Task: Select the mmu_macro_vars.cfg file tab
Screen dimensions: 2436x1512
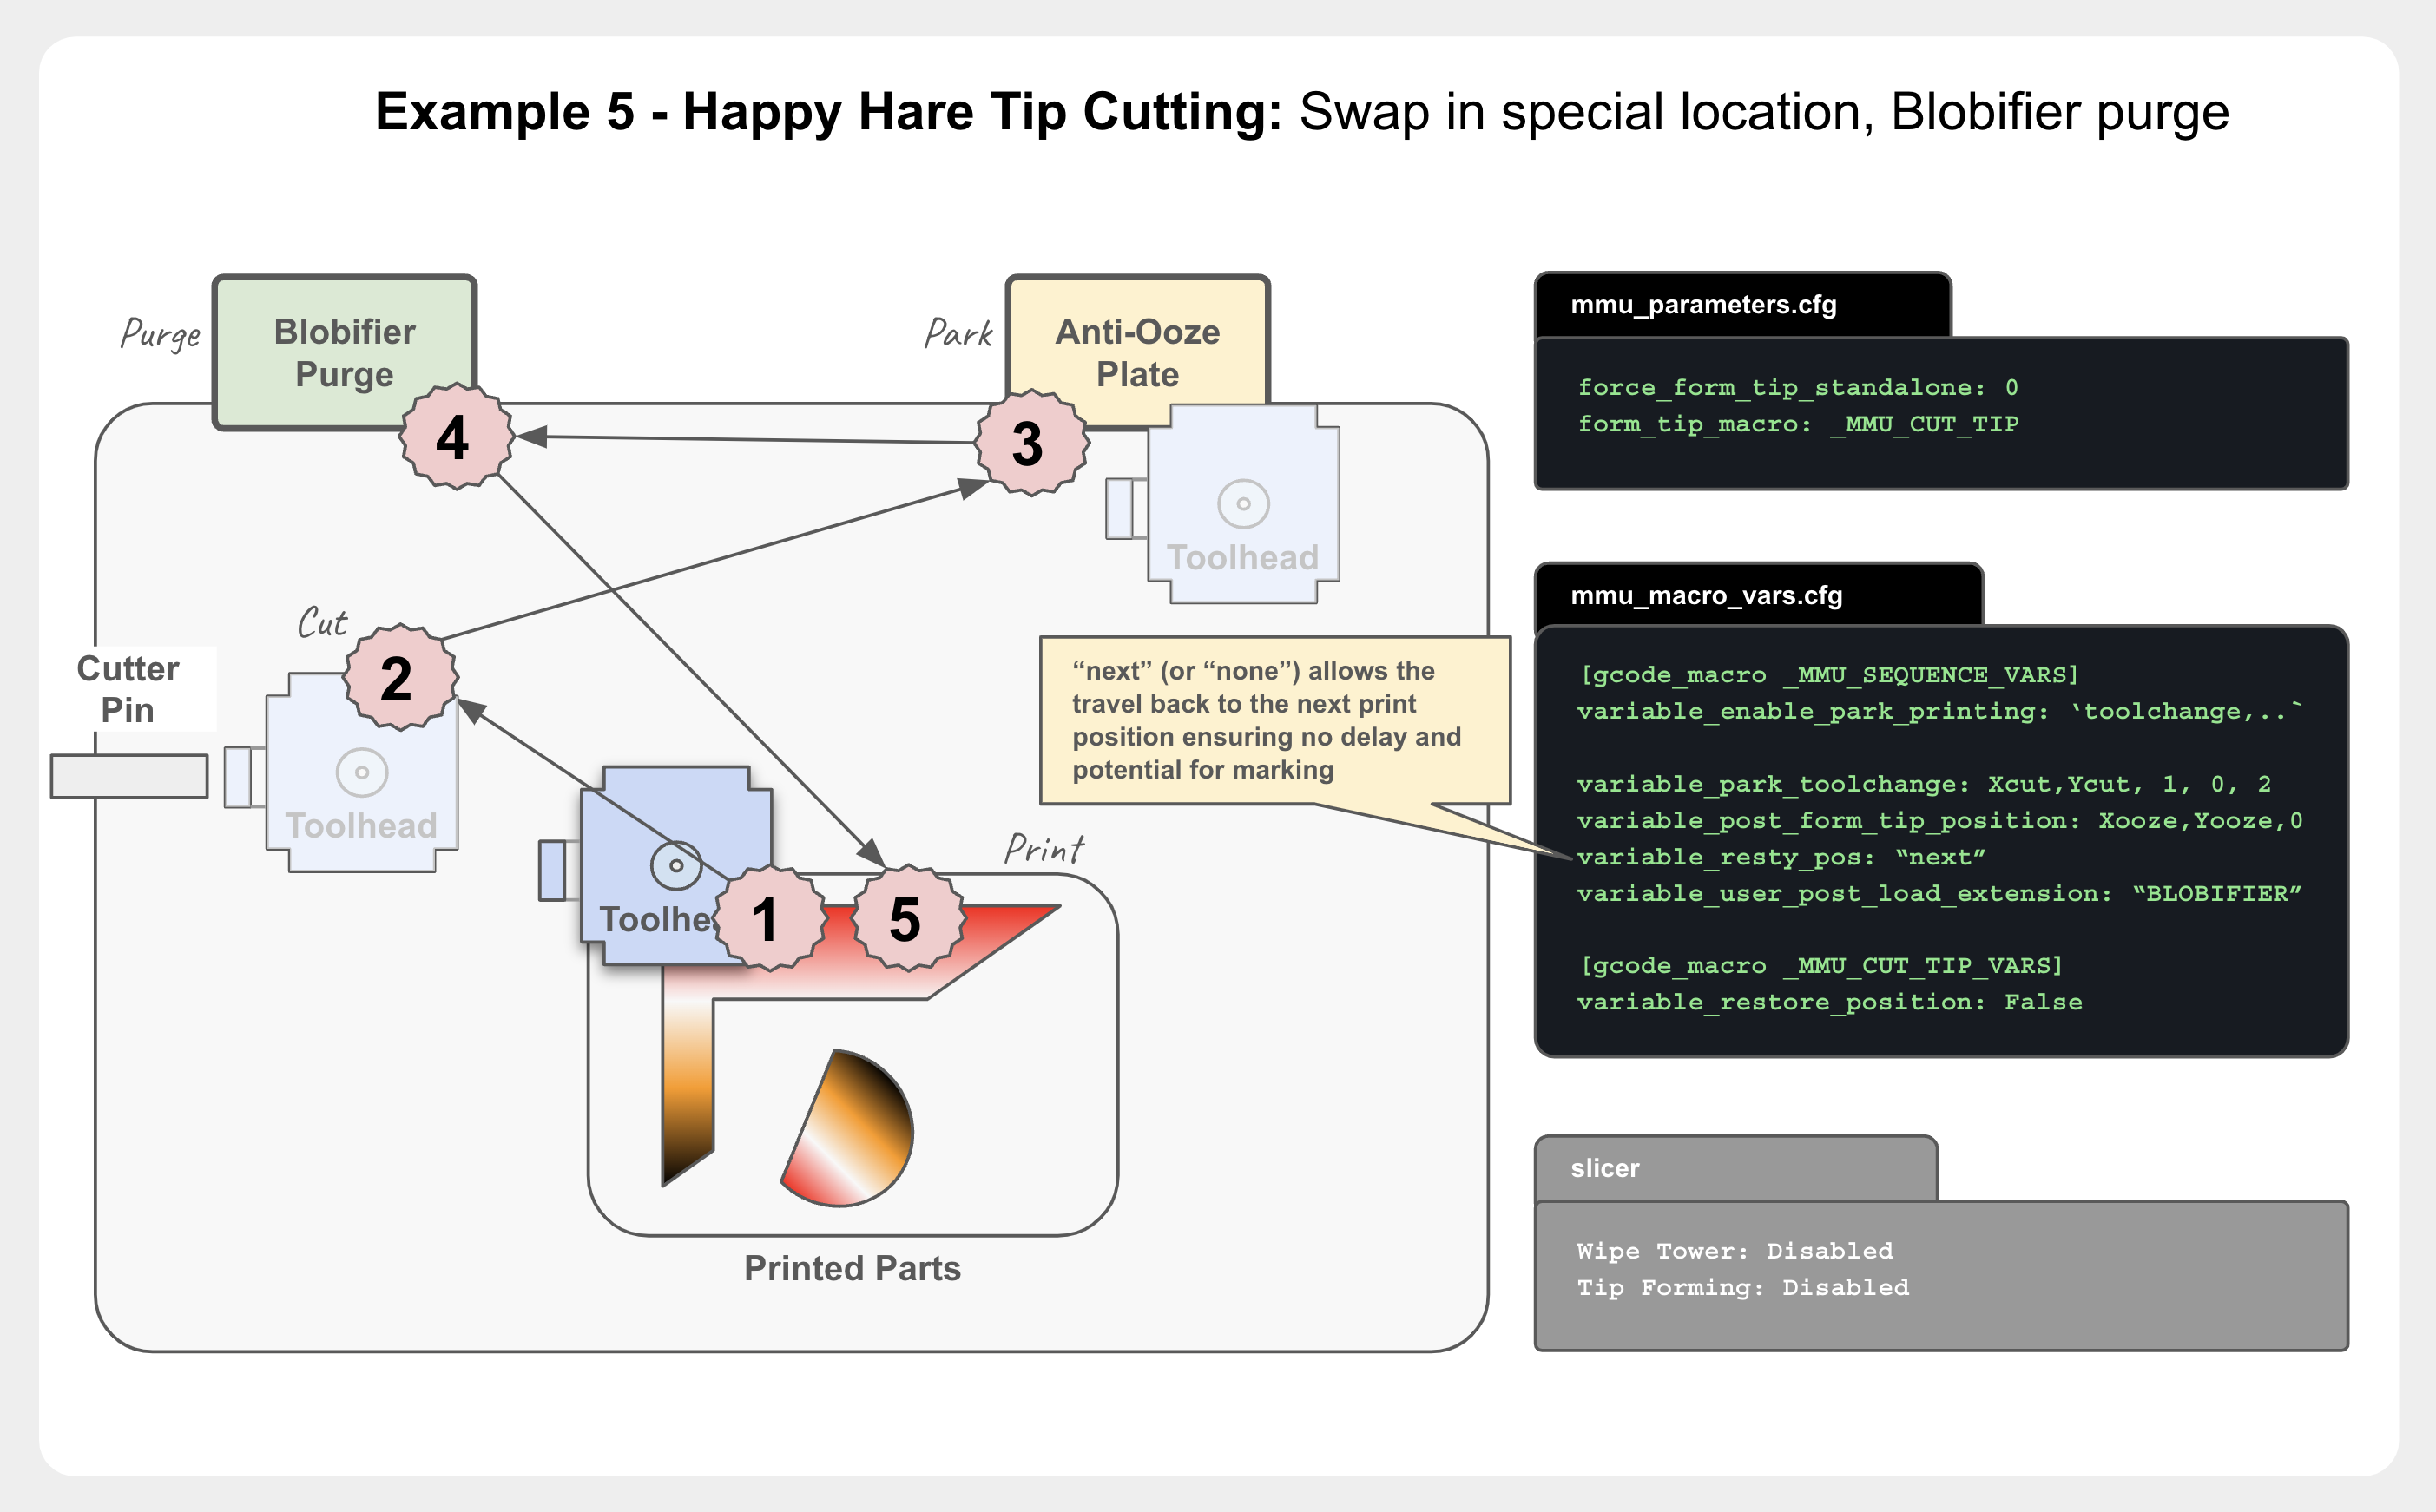Action: pos(1758,595)
